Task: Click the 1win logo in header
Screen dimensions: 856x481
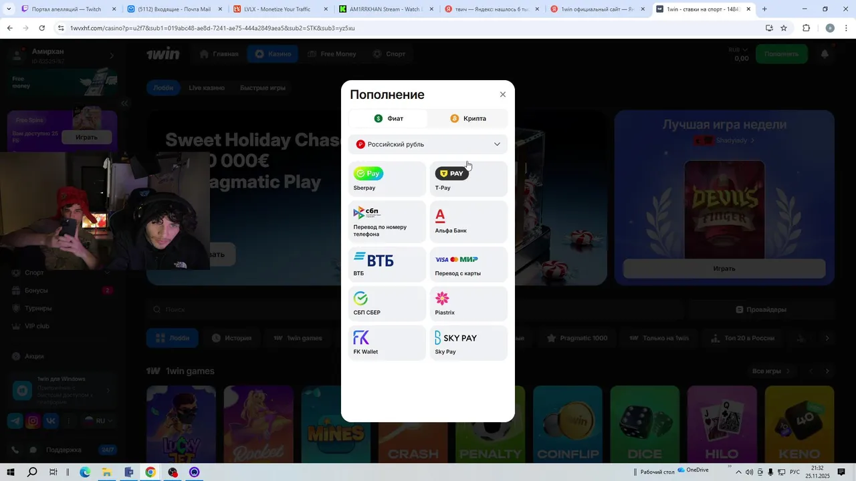Action: (x=164, y=54)
